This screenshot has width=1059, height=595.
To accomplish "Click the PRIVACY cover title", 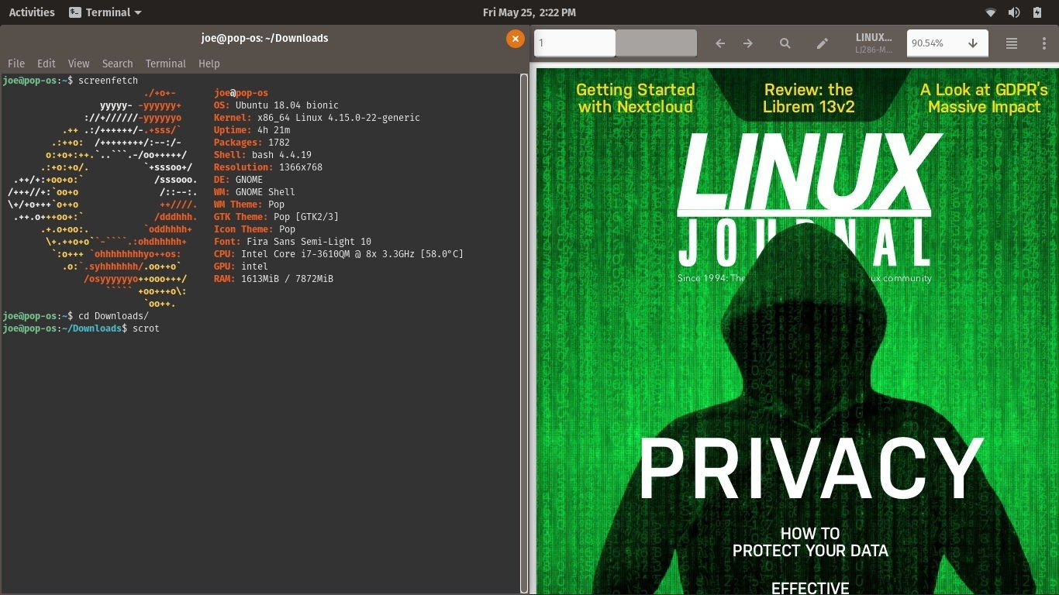I will pos(810,469).
